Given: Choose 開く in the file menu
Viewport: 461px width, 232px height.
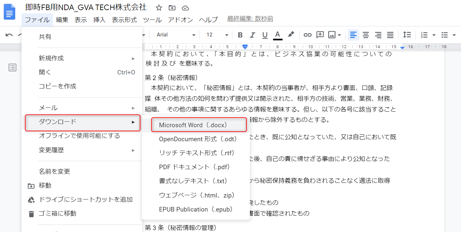Looking at the screenshot, I should click(x=82, y=72).
